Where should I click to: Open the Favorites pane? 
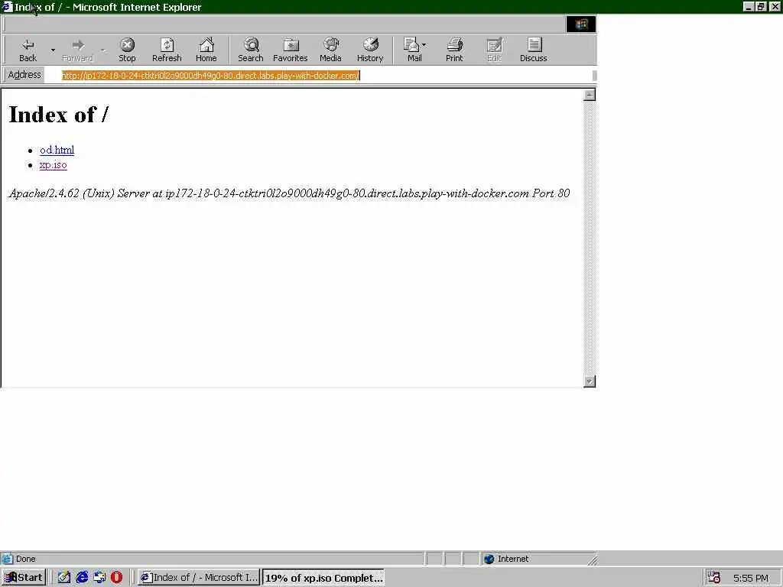tap(290, 50)
